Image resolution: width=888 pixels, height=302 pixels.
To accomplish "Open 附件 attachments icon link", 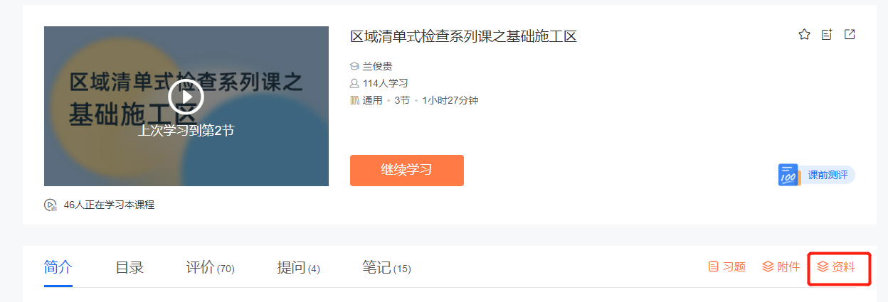I will click(768, 267).
